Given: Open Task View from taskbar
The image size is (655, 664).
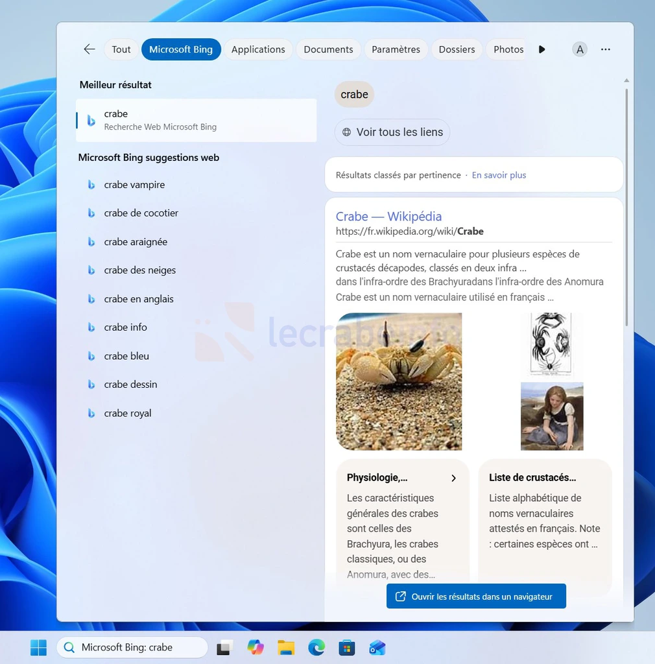Looking at the screenshot, I should tap(225, 647).
